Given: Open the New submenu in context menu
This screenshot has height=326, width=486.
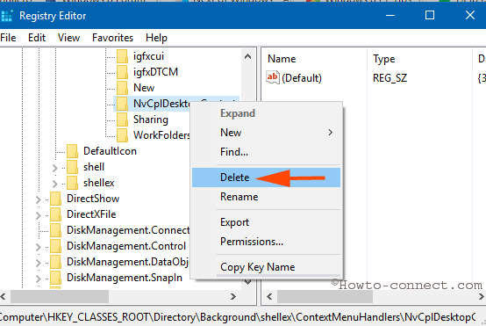Looking at the screenshot, I should (x=266, y=133).
